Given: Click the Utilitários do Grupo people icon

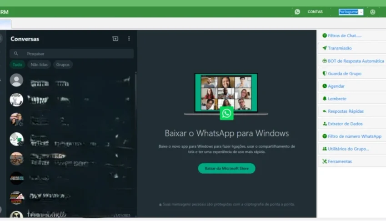Looking at the screenshot, I should (325, 149).
